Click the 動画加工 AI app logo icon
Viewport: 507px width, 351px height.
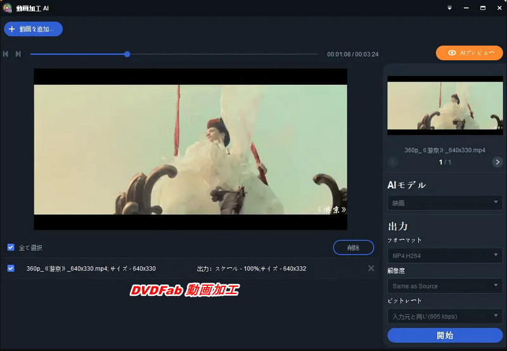[8, 8]
